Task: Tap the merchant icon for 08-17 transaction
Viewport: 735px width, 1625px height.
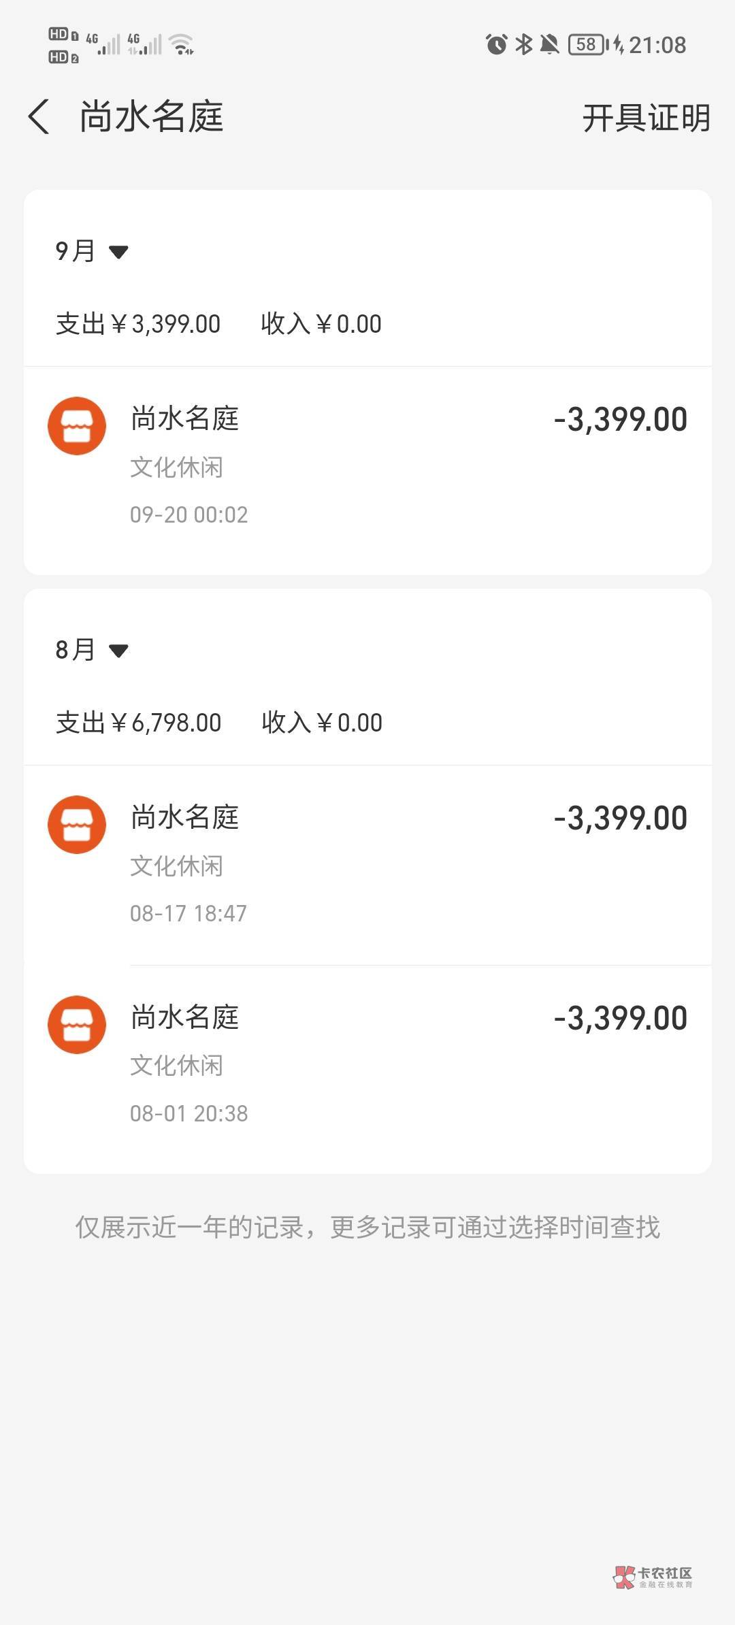Action: [x=77, y=825]
